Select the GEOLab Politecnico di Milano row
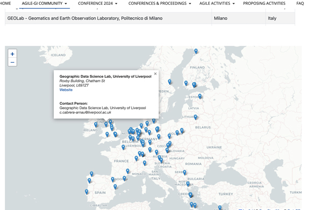315x210 pixels. tap(150, 18)
